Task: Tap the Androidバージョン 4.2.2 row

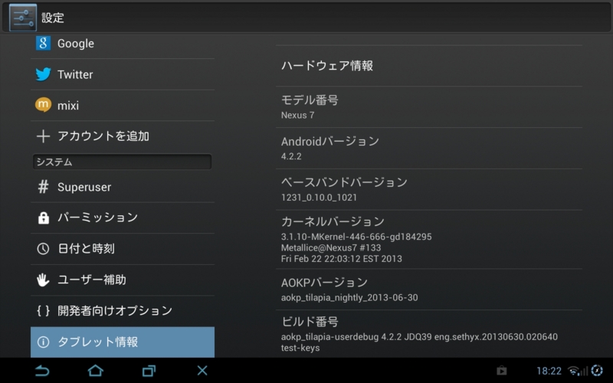Action: [x=429, y=148]
